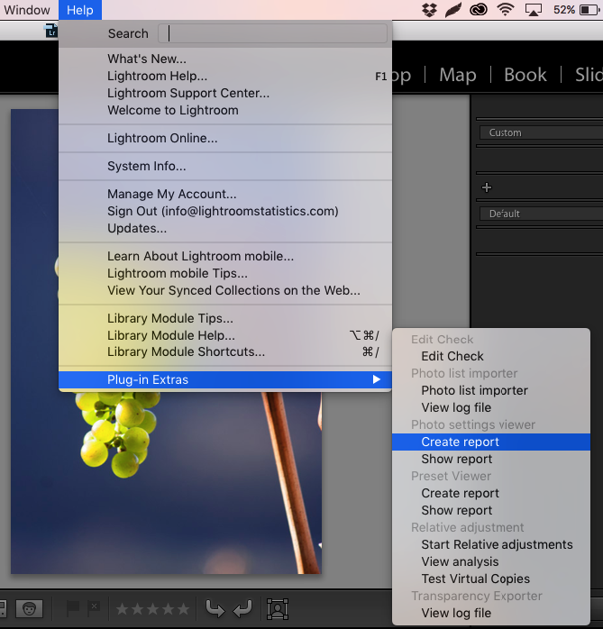Click the feather quill menu bar icon
603x629 pixels.
[453, 10]
